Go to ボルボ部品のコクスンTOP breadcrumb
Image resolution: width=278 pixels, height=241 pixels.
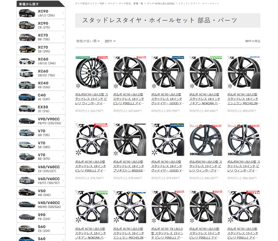[x=89, y=4]
